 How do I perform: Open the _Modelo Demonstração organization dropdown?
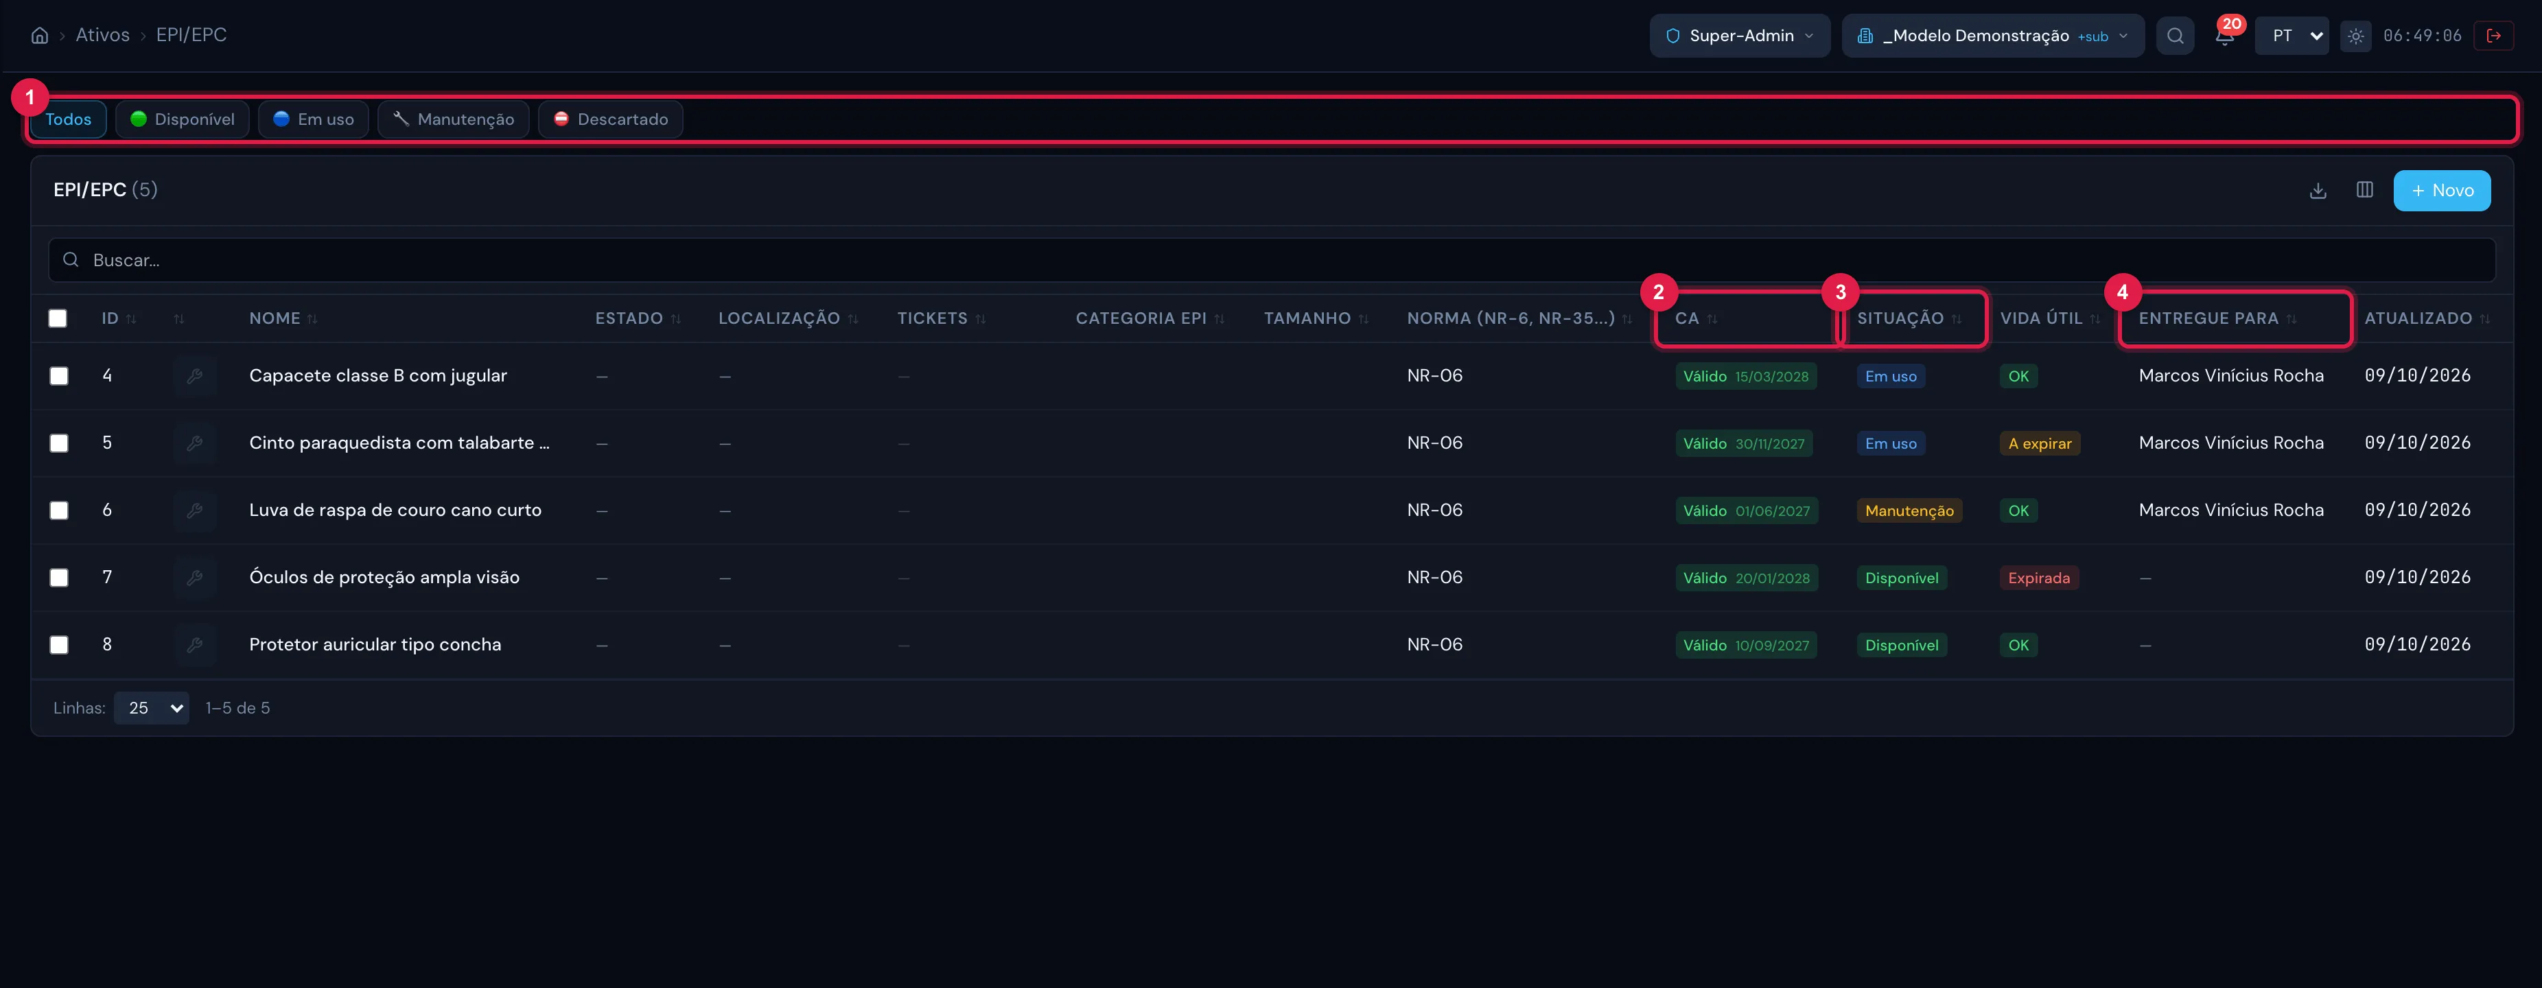(x=1992, y=36)
